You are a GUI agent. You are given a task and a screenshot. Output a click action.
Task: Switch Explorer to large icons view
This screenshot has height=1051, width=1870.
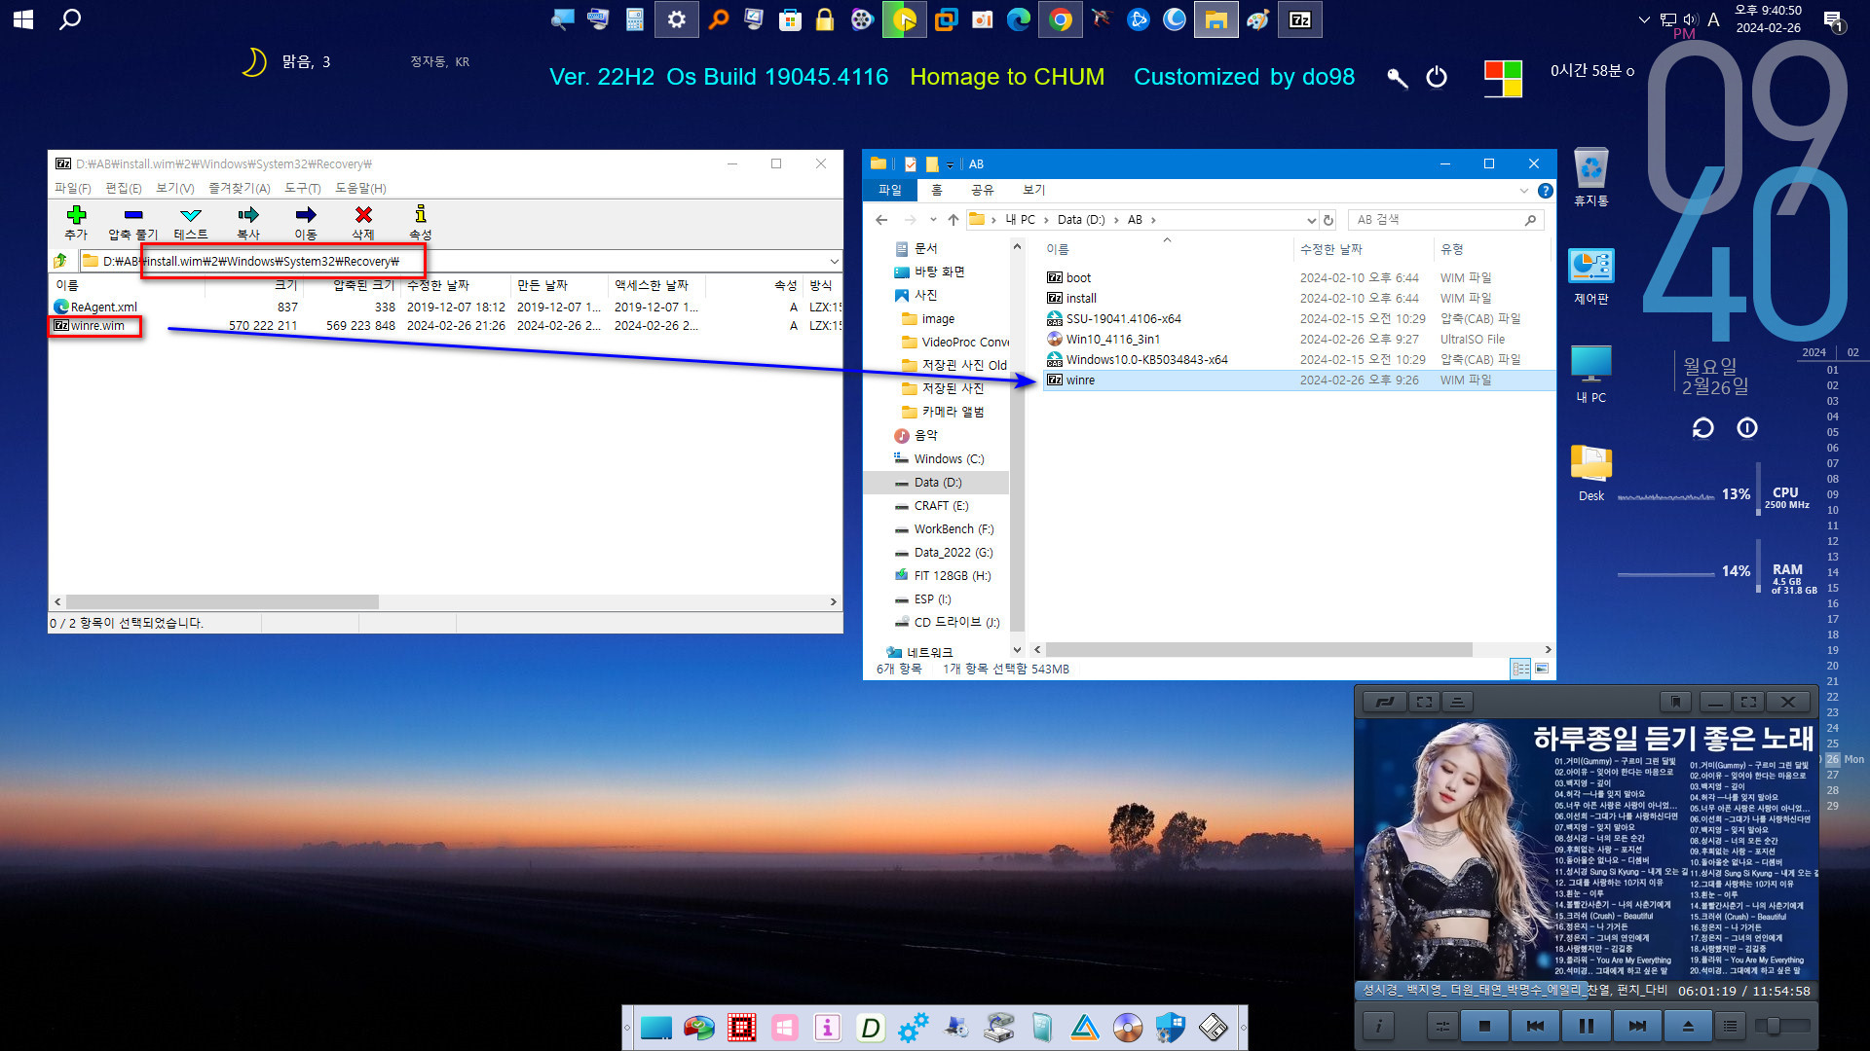[1542, 669]
